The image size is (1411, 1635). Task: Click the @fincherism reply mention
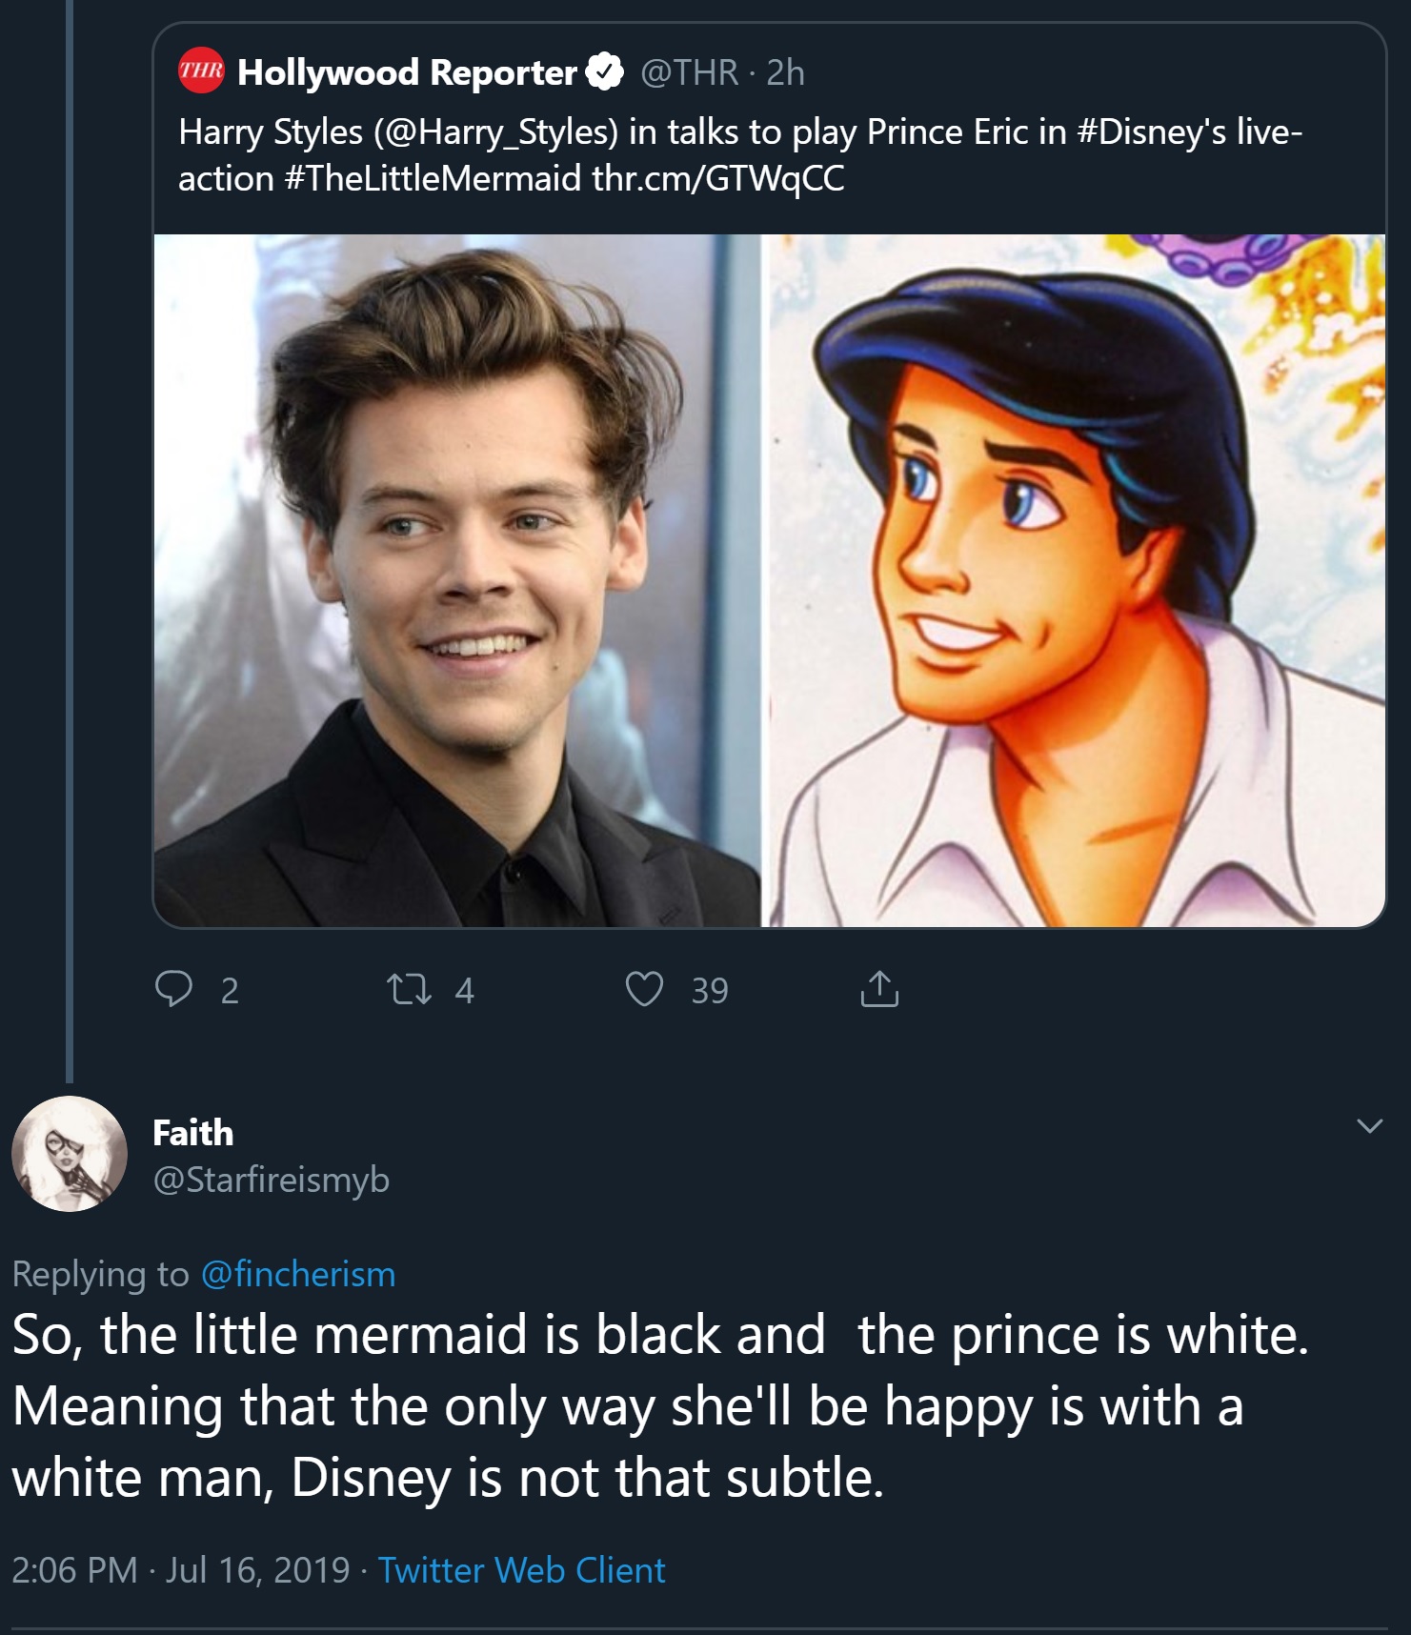pyautogui.click(x=298, y=1274)
